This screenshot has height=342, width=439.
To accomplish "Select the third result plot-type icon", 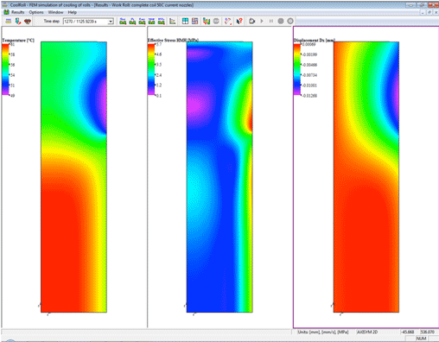I will [x=142, y=21].
